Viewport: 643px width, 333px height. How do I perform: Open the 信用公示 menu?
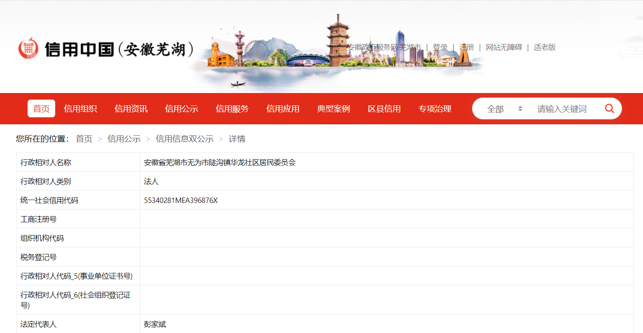pyautogui.click(x=182, y=109)
